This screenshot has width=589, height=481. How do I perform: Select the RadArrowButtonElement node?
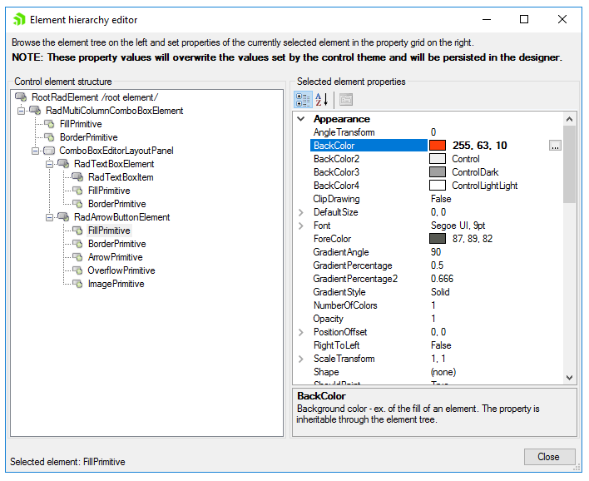[121, 217]
